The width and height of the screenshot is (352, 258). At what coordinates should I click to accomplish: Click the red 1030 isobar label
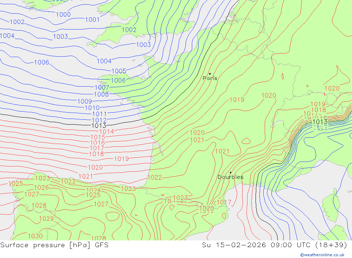tap(35, 236)
